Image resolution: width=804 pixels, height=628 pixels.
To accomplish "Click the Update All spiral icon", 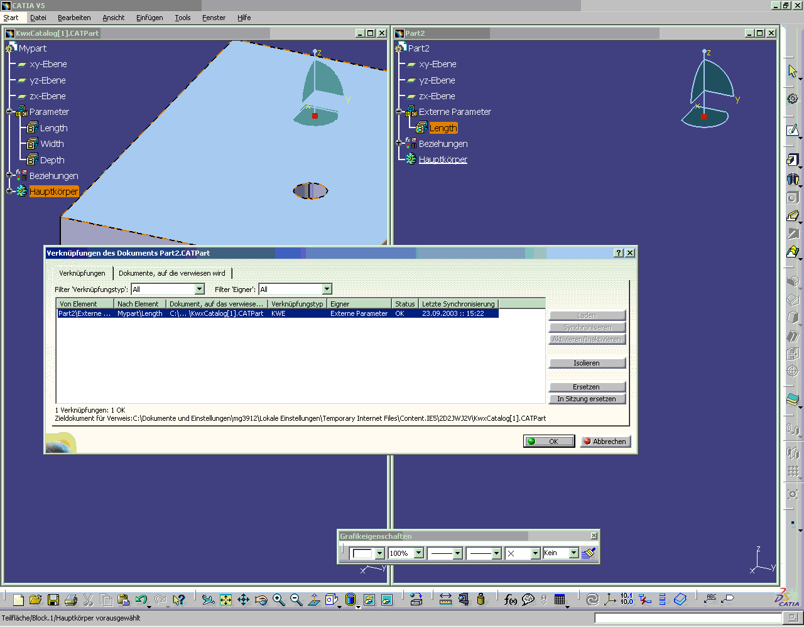I will (x=592, y=600).
